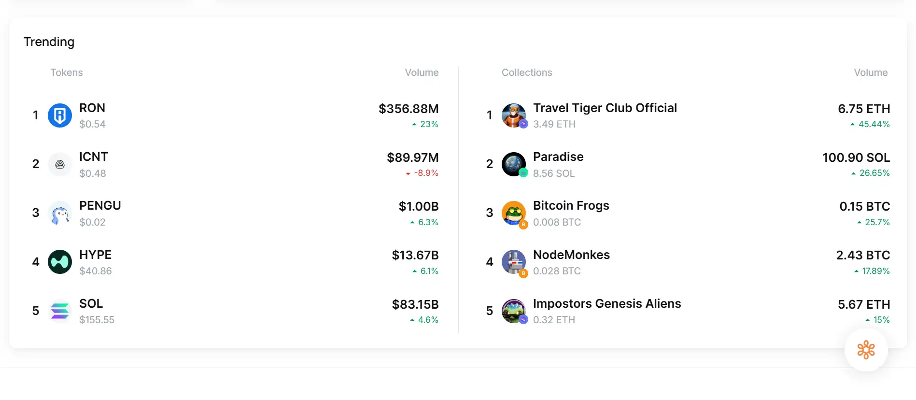Click the Collections column header
Viewport: 916px width, 400px height.
pos(527,72)
